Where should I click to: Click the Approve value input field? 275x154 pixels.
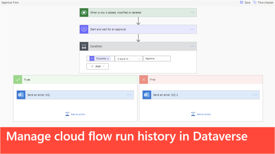157,59
